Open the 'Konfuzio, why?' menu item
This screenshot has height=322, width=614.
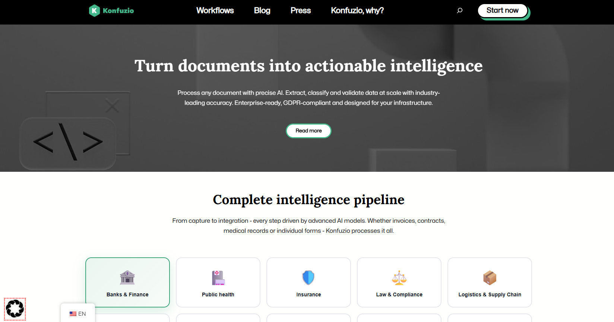point(357,10)
